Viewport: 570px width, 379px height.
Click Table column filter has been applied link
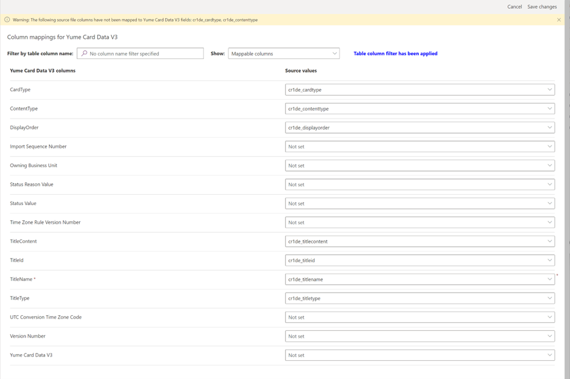click(395, 54)
